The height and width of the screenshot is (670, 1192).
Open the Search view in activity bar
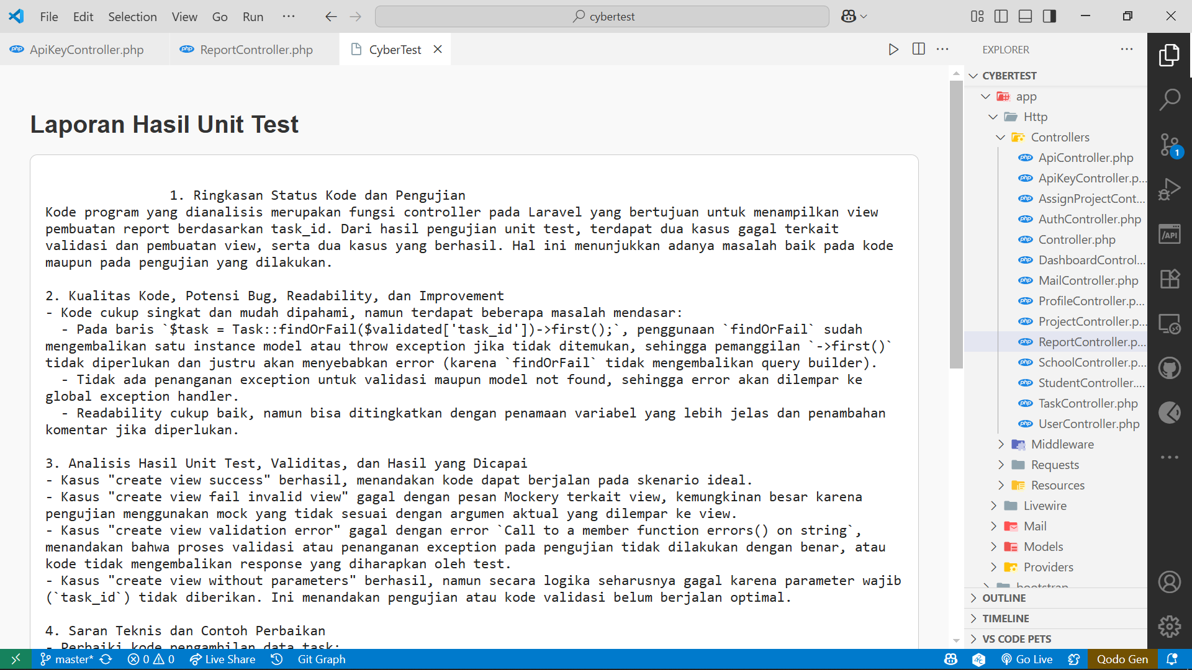[x=1169, y=99]
